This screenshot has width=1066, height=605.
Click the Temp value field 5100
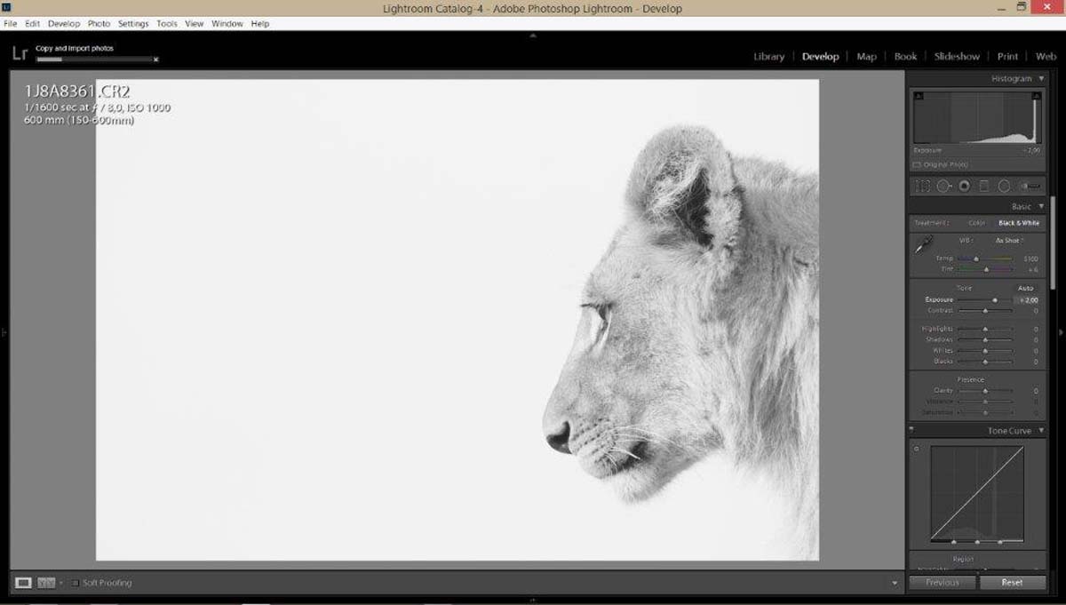(x=1030, y=259)
